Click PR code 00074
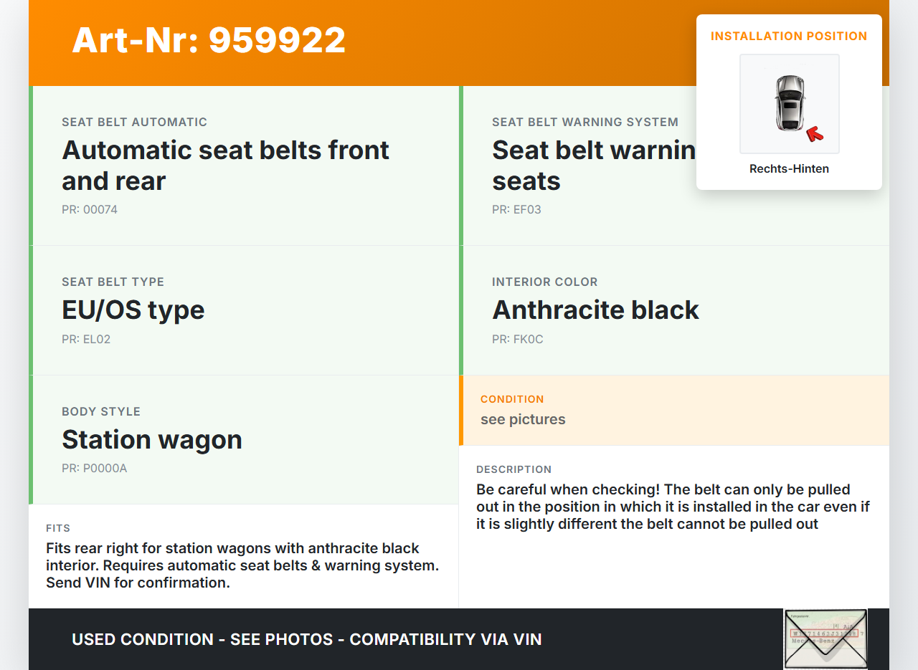 90,210
